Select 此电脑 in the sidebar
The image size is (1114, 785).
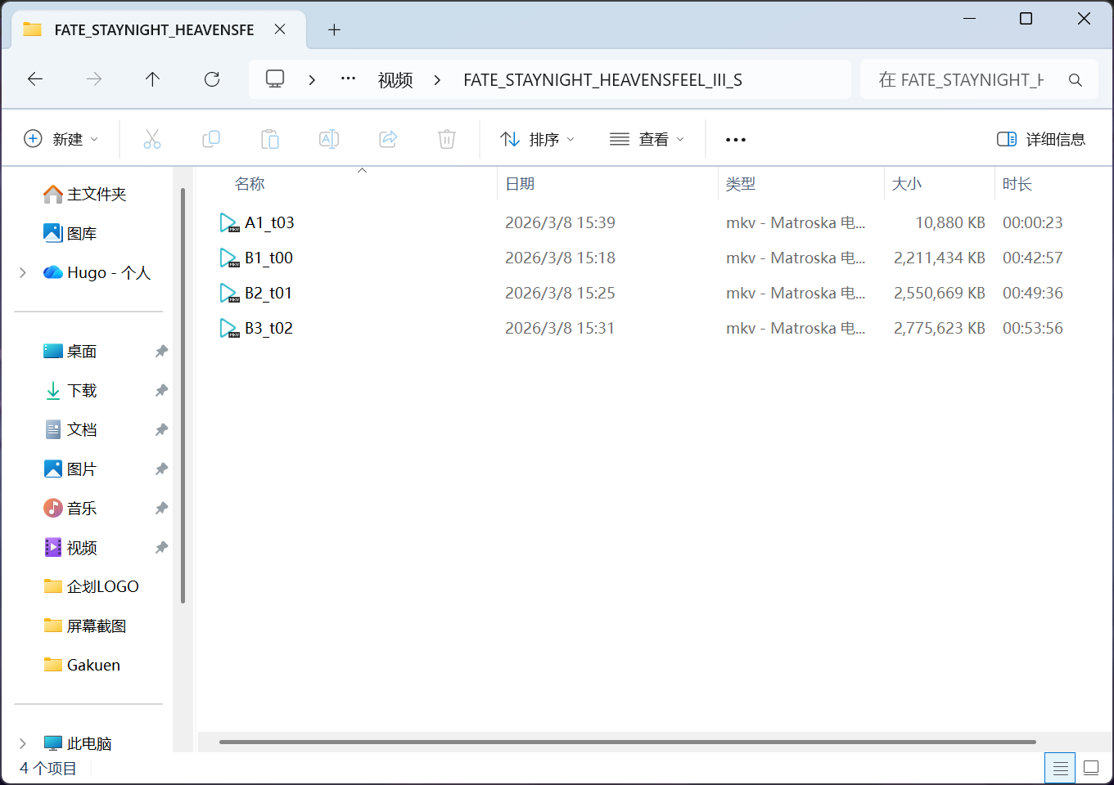click(x=78, y=743)
